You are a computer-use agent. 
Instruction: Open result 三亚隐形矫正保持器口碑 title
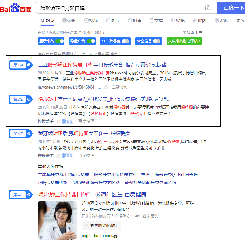[104, 65]
